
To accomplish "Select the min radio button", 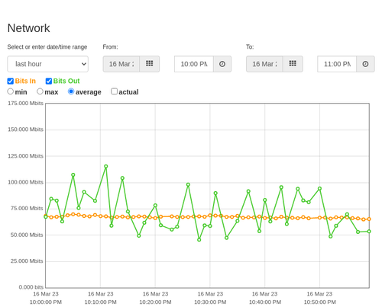I will [11, 91].
